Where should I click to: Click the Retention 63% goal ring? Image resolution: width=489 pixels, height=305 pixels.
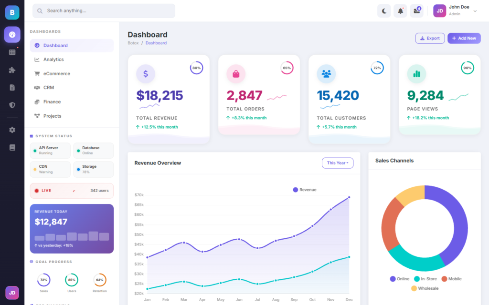100,280
